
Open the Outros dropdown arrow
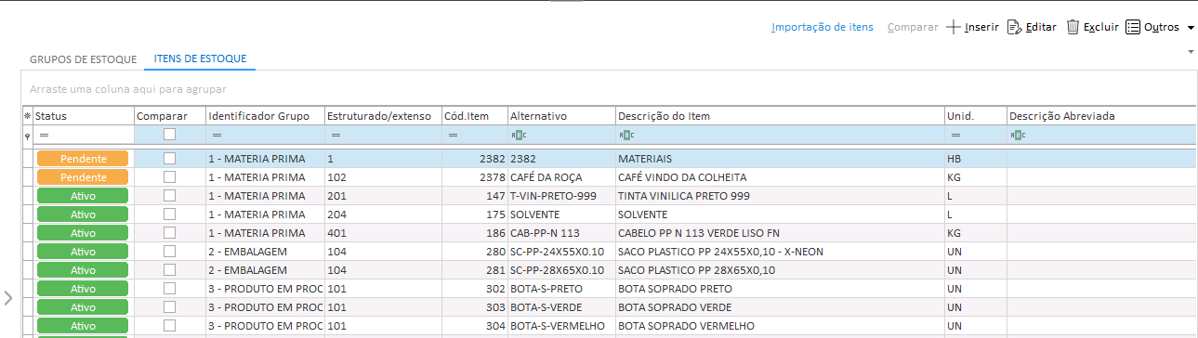[x=1191, y=28]
